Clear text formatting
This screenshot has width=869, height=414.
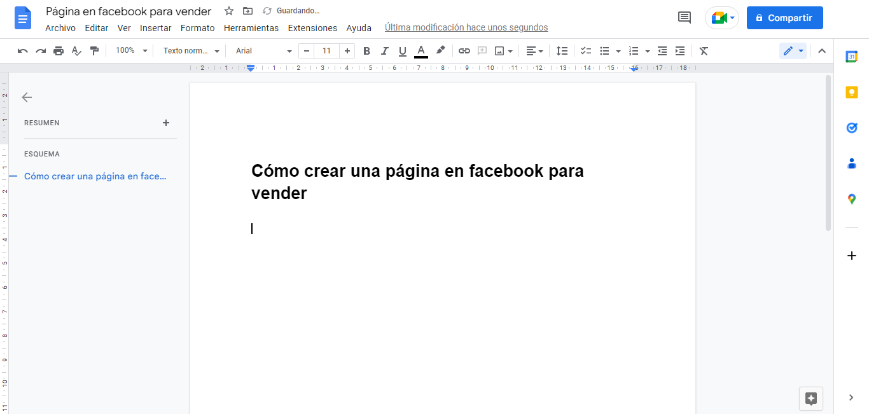point(704,51)
